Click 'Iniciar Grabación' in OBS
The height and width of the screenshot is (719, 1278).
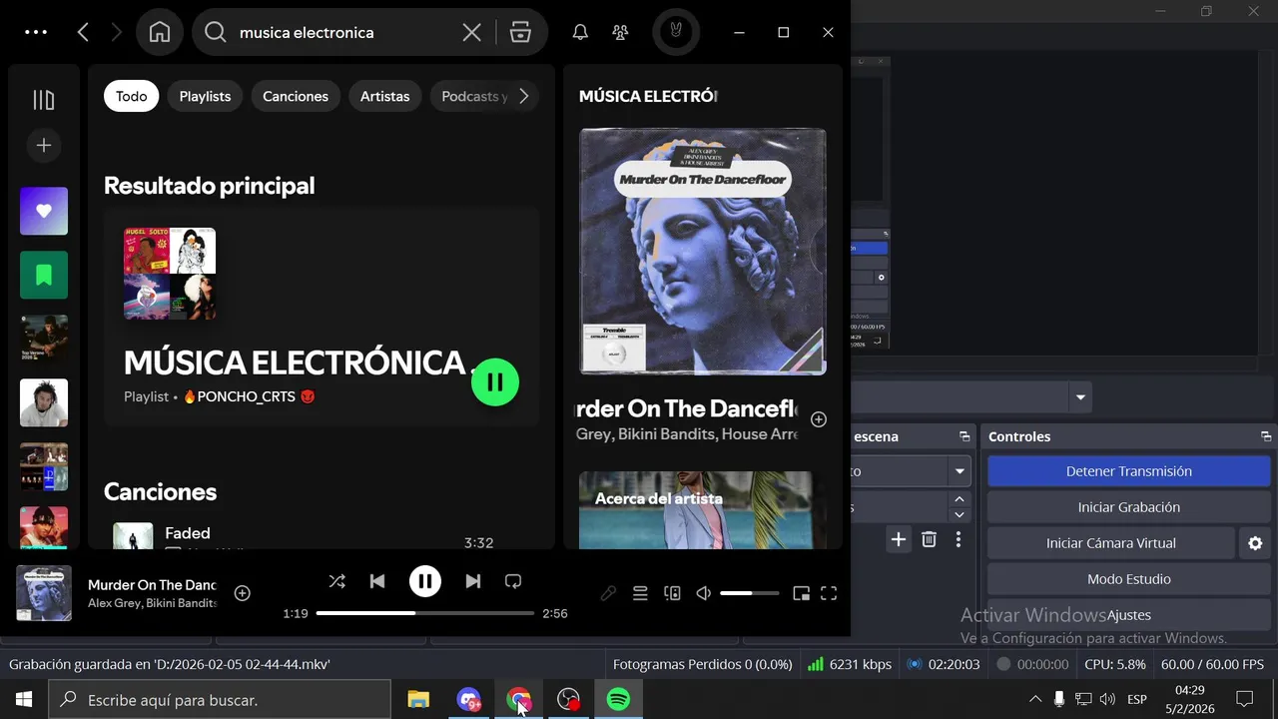(x=1129, y=507)
